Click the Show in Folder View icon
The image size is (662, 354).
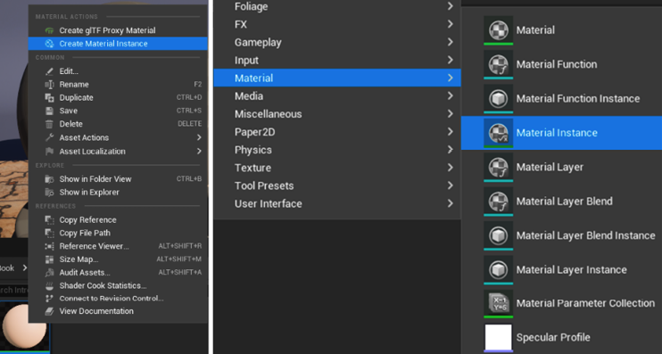click(49, 179)
